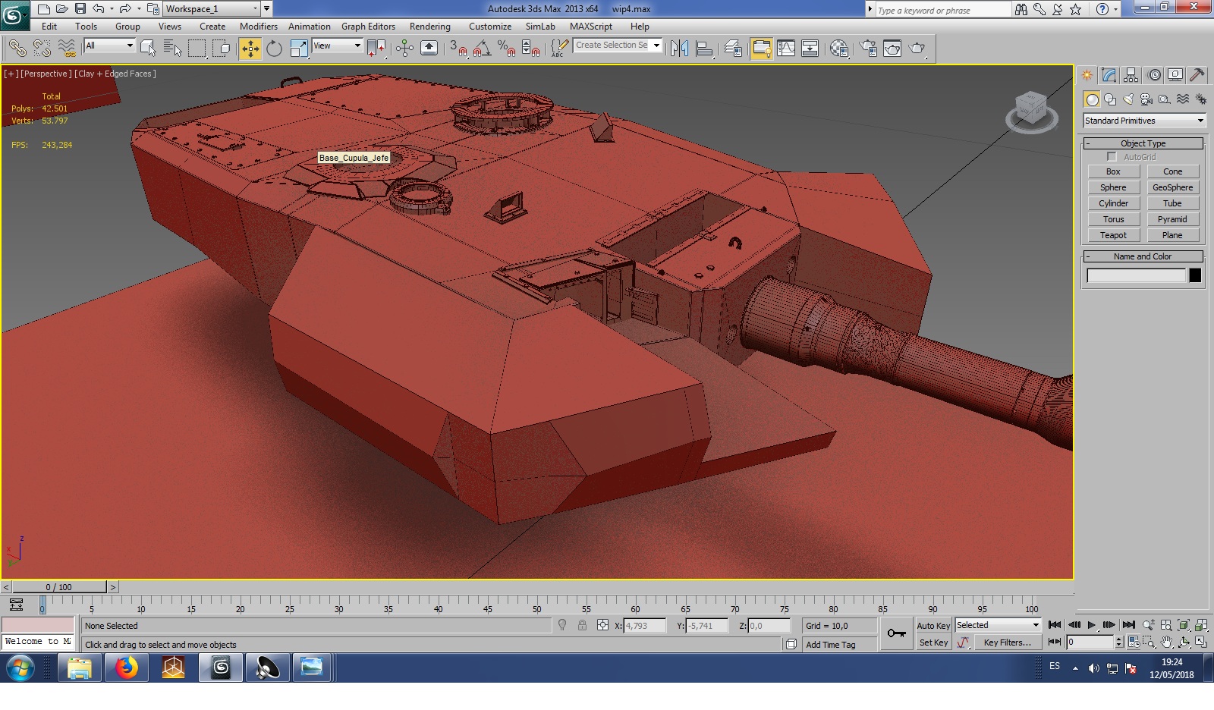Choose the Bind to Space Warp tool
1214x710 pixels.
[x=68, y=49]
